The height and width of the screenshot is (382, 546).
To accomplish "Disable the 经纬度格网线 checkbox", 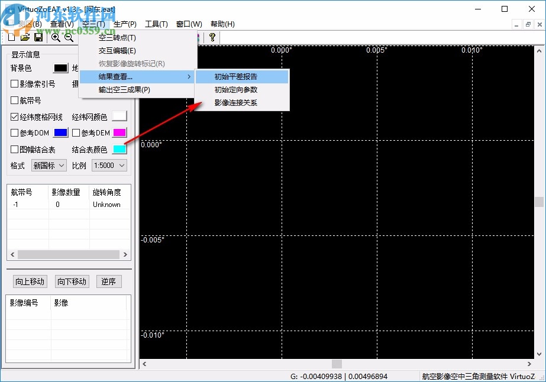I will tap(14, 116).
